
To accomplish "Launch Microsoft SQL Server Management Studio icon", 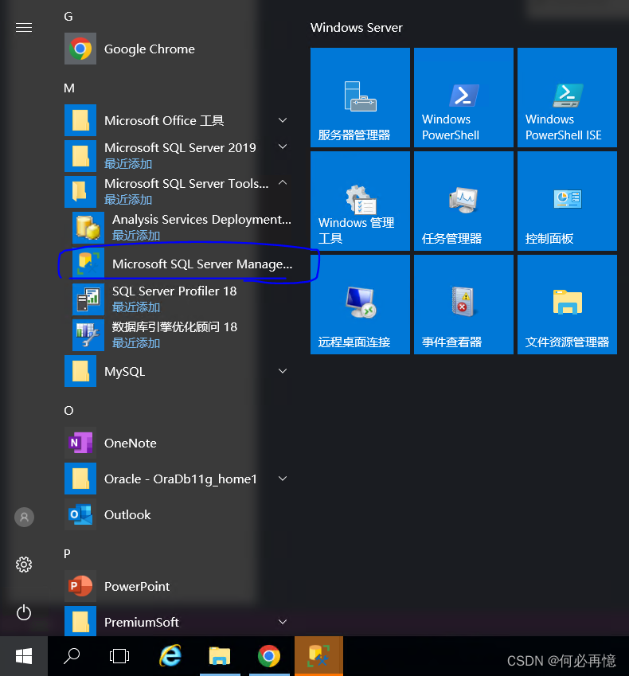I will (88, 264).
